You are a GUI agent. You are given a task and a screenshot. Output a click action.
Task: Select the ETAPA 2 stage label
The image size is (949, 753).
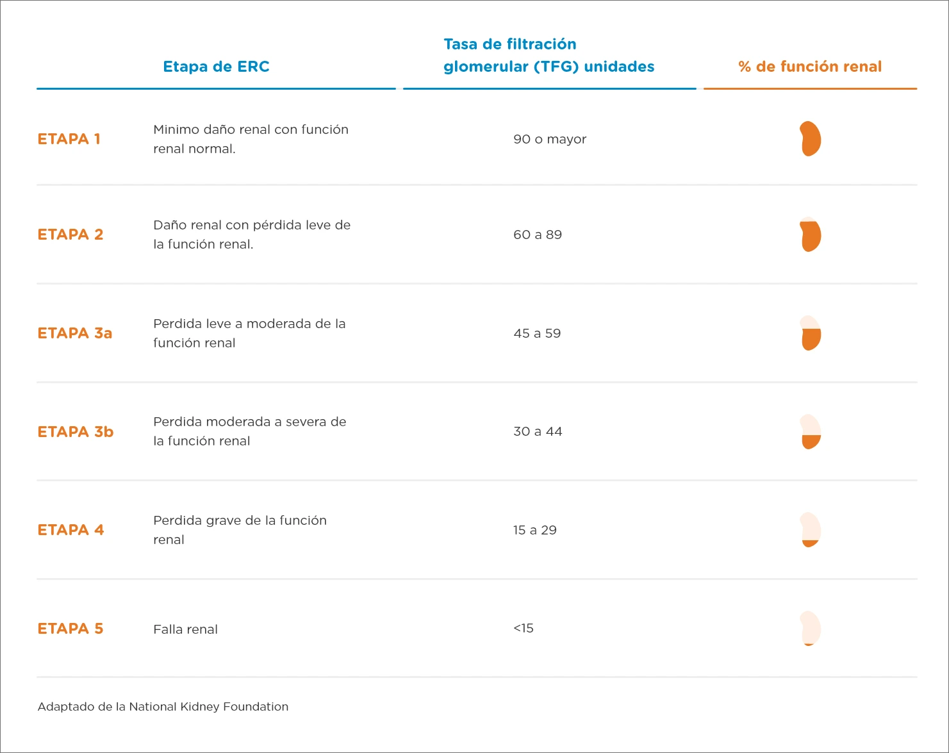pos(70,235)
